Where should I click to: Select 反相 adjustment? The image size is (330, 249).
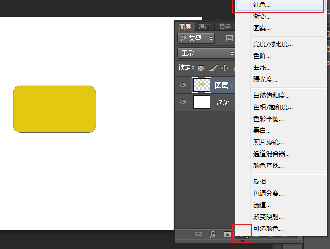[x=260, y=182]
